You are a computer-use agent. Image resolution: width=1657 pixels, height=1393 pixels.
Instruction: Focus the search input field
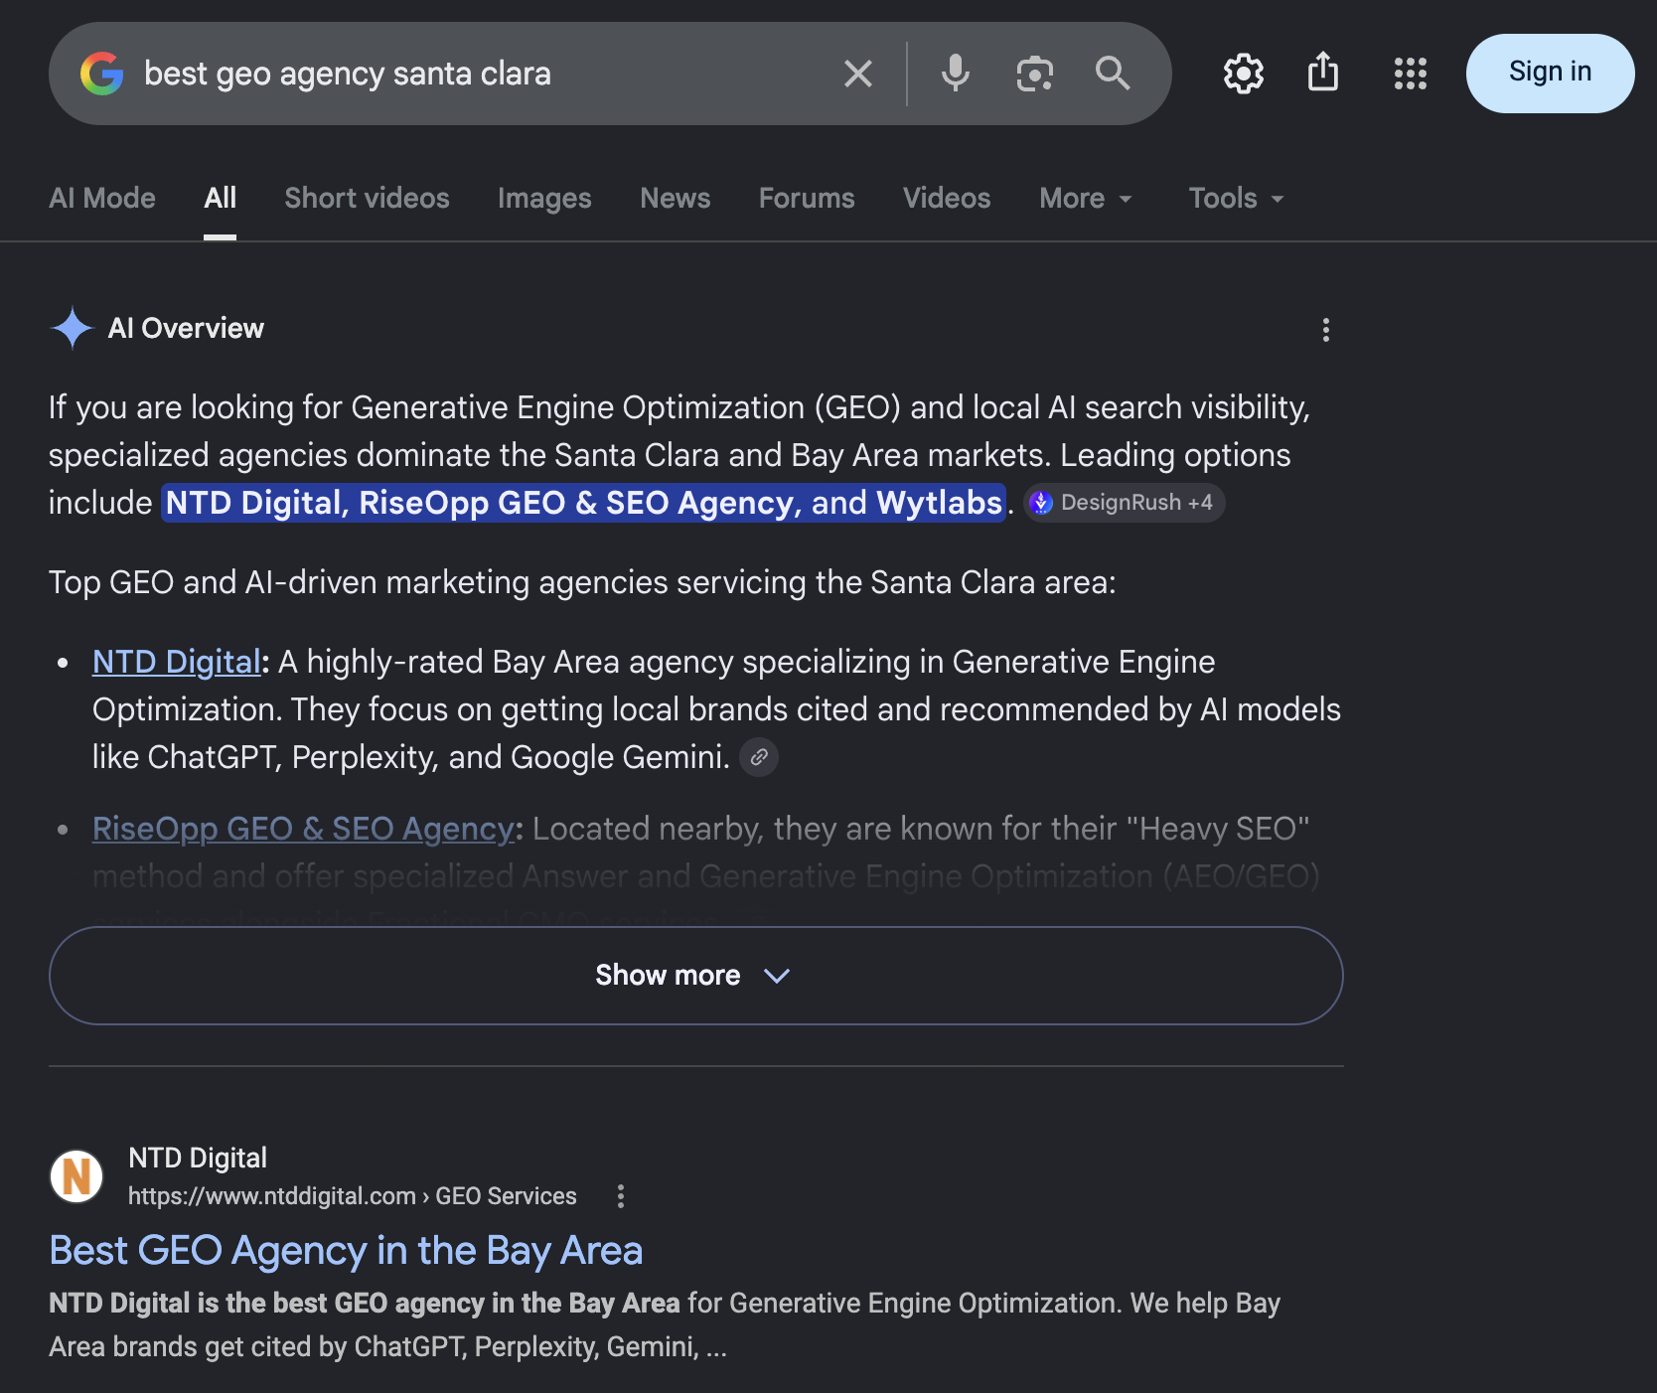(x=477, y=74)
